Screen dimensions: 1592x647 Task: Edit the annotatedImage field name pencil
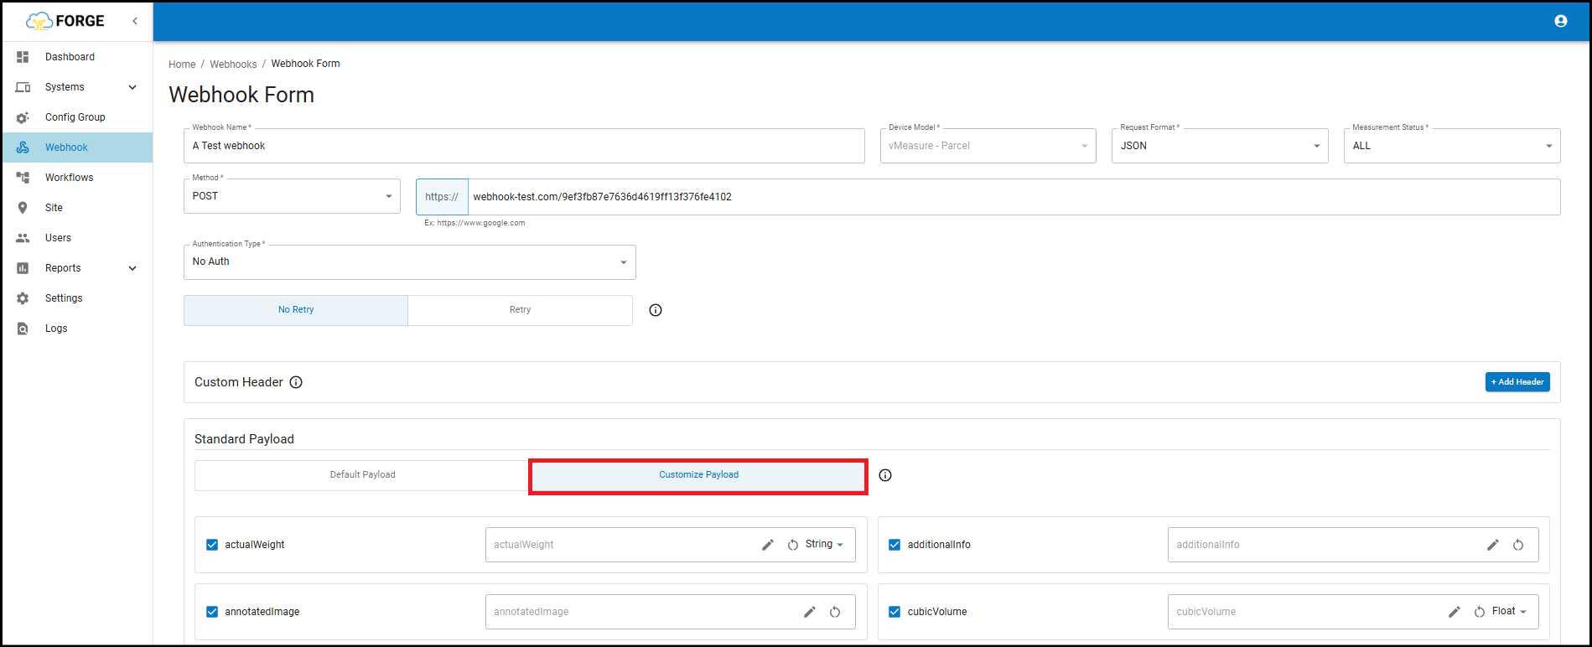(x=810, y=612)
